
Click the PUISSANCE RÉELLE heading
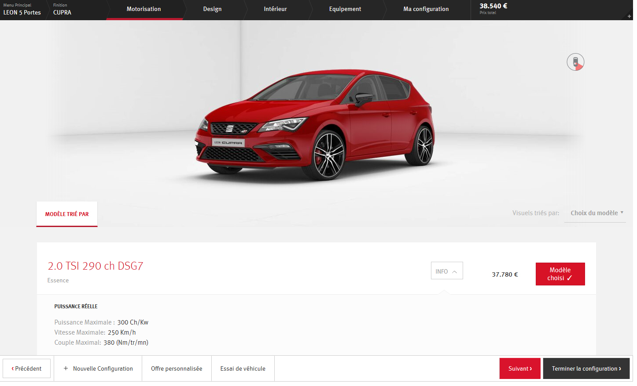tap(76, 307)
